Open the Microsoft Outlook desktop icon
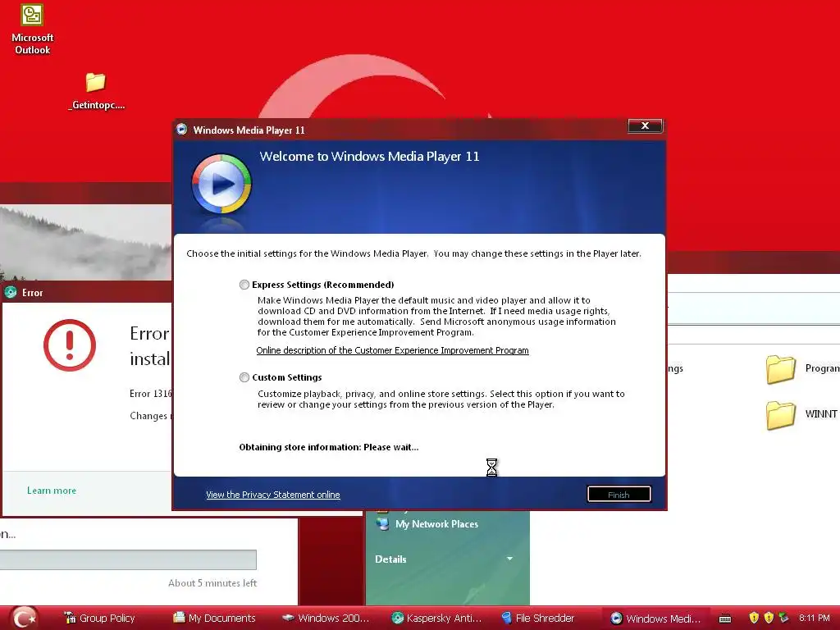840x630 pixels. tap(32, 30)
